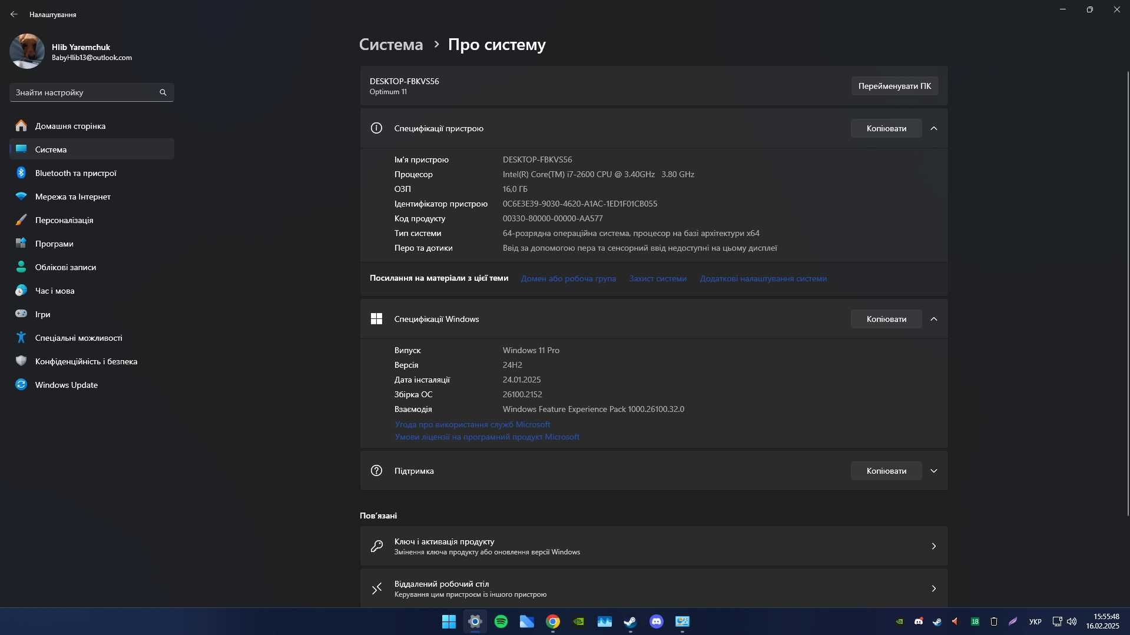Click NVIDIA tray icon
The width and height of the screenshot is (1130, 635).
coord(899,621)
